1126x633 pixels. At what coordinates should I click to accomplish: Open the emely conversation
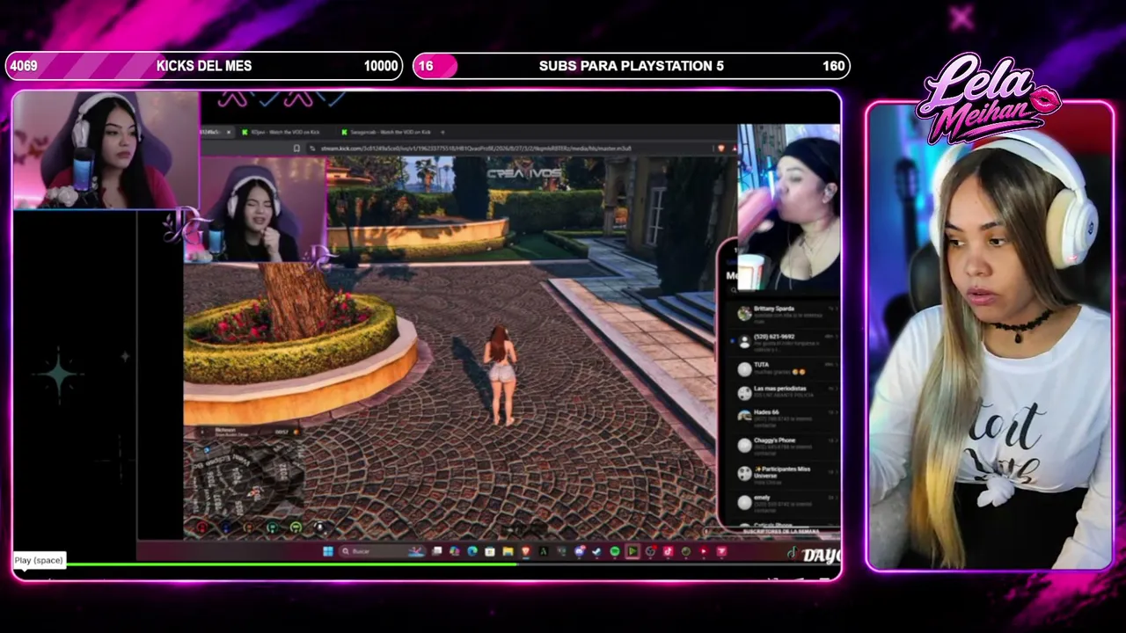(784, 502)
